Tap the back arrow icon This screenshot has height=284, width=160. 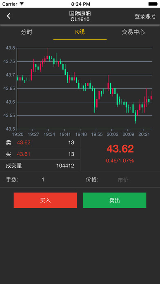pos(9,16)
